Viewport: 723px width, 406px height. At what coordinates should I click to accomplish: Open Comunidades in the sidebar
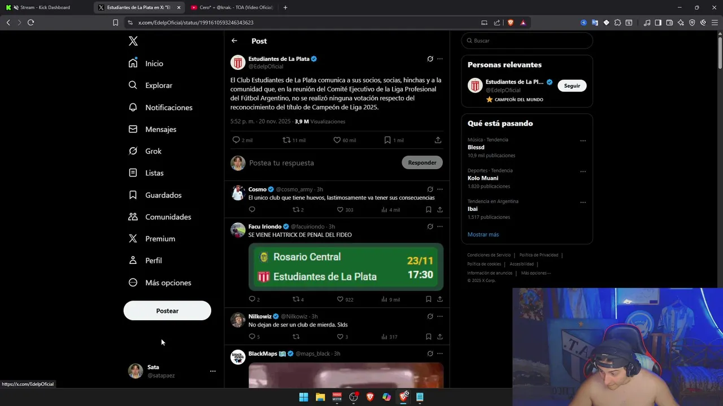[160, 217]
